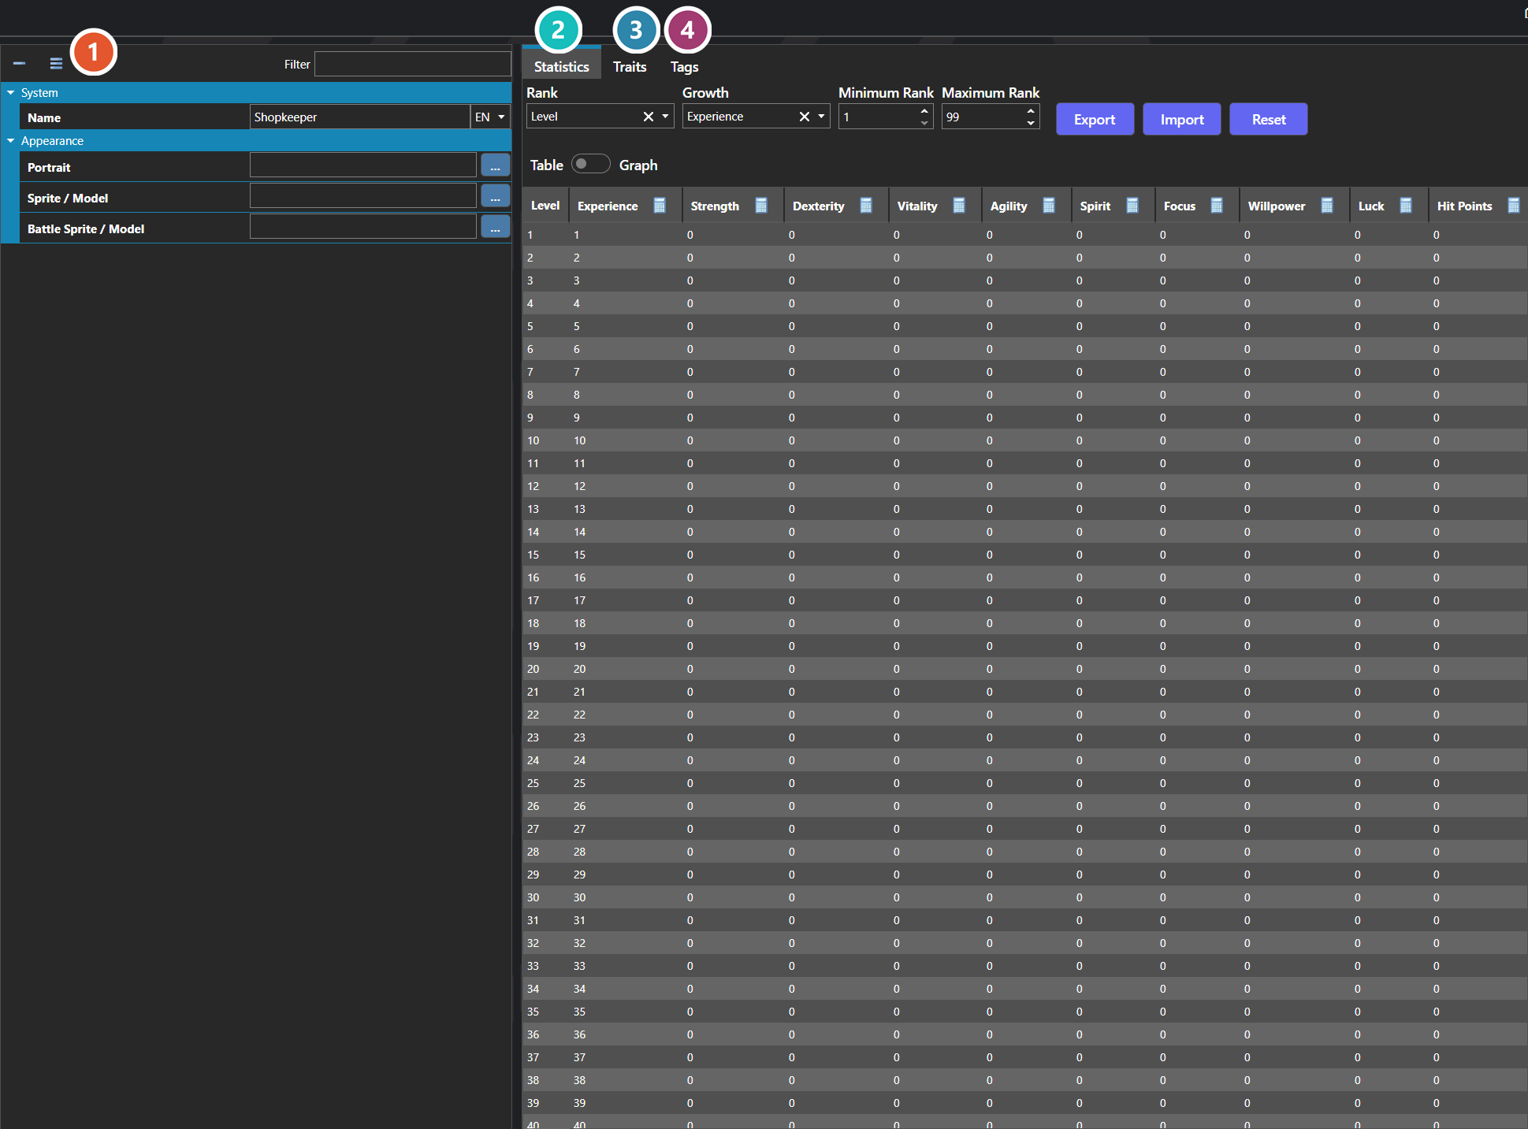Viewport: 1528px width, 1129px height.
Task: Switch to the Traits tab
Action: coord(630,66)
